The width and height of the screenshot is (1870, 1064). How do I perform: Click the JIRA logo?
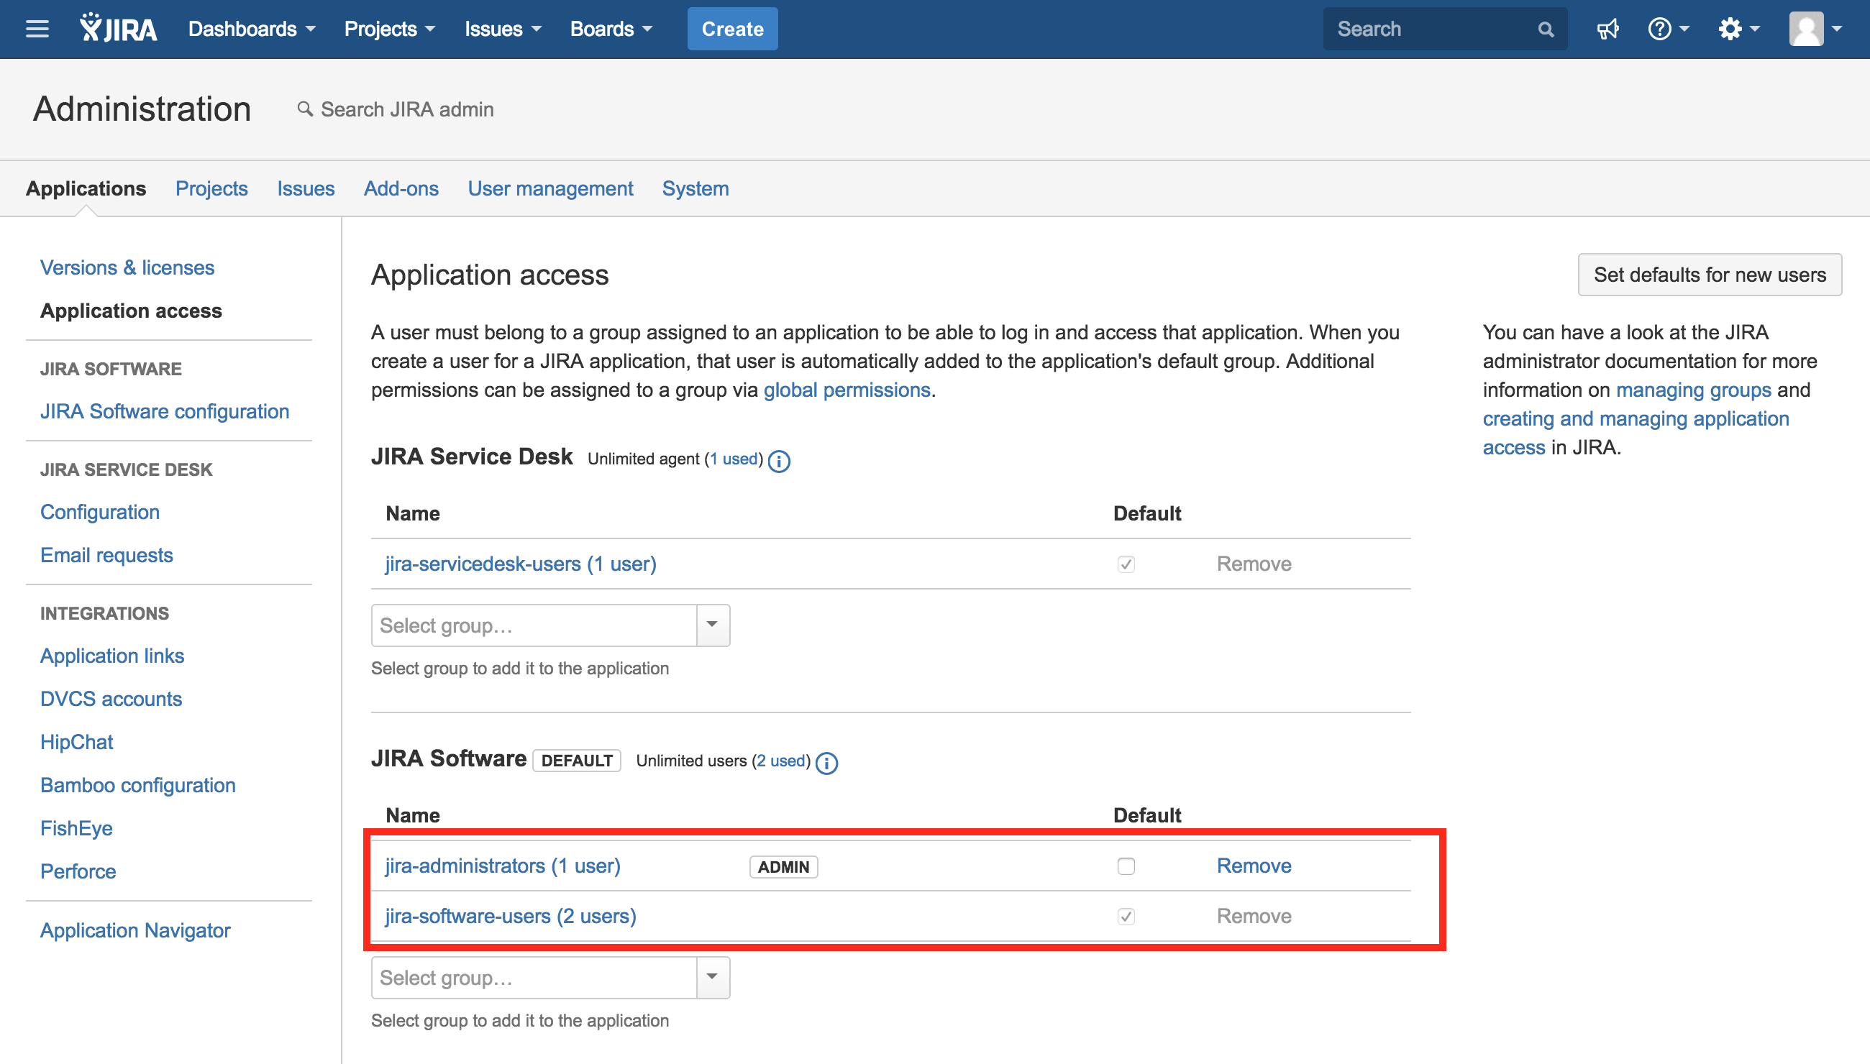pyautogui.click(x=119, y=29)
